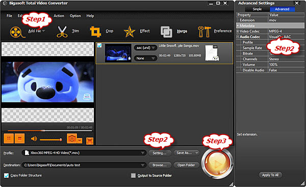Seek on the video progress bar
306x187 pixels.
[x=49, y=130]
